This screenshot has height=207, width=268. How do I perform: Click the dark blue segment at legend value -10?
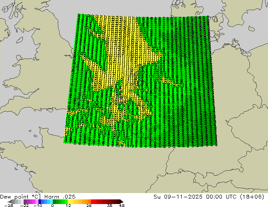click(40, 202)
